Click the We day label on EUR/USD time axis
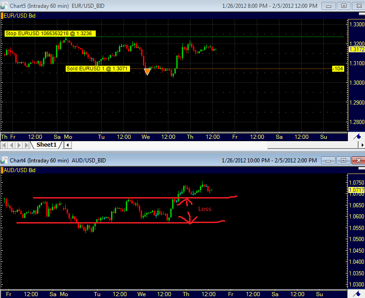 coord(146,137)
